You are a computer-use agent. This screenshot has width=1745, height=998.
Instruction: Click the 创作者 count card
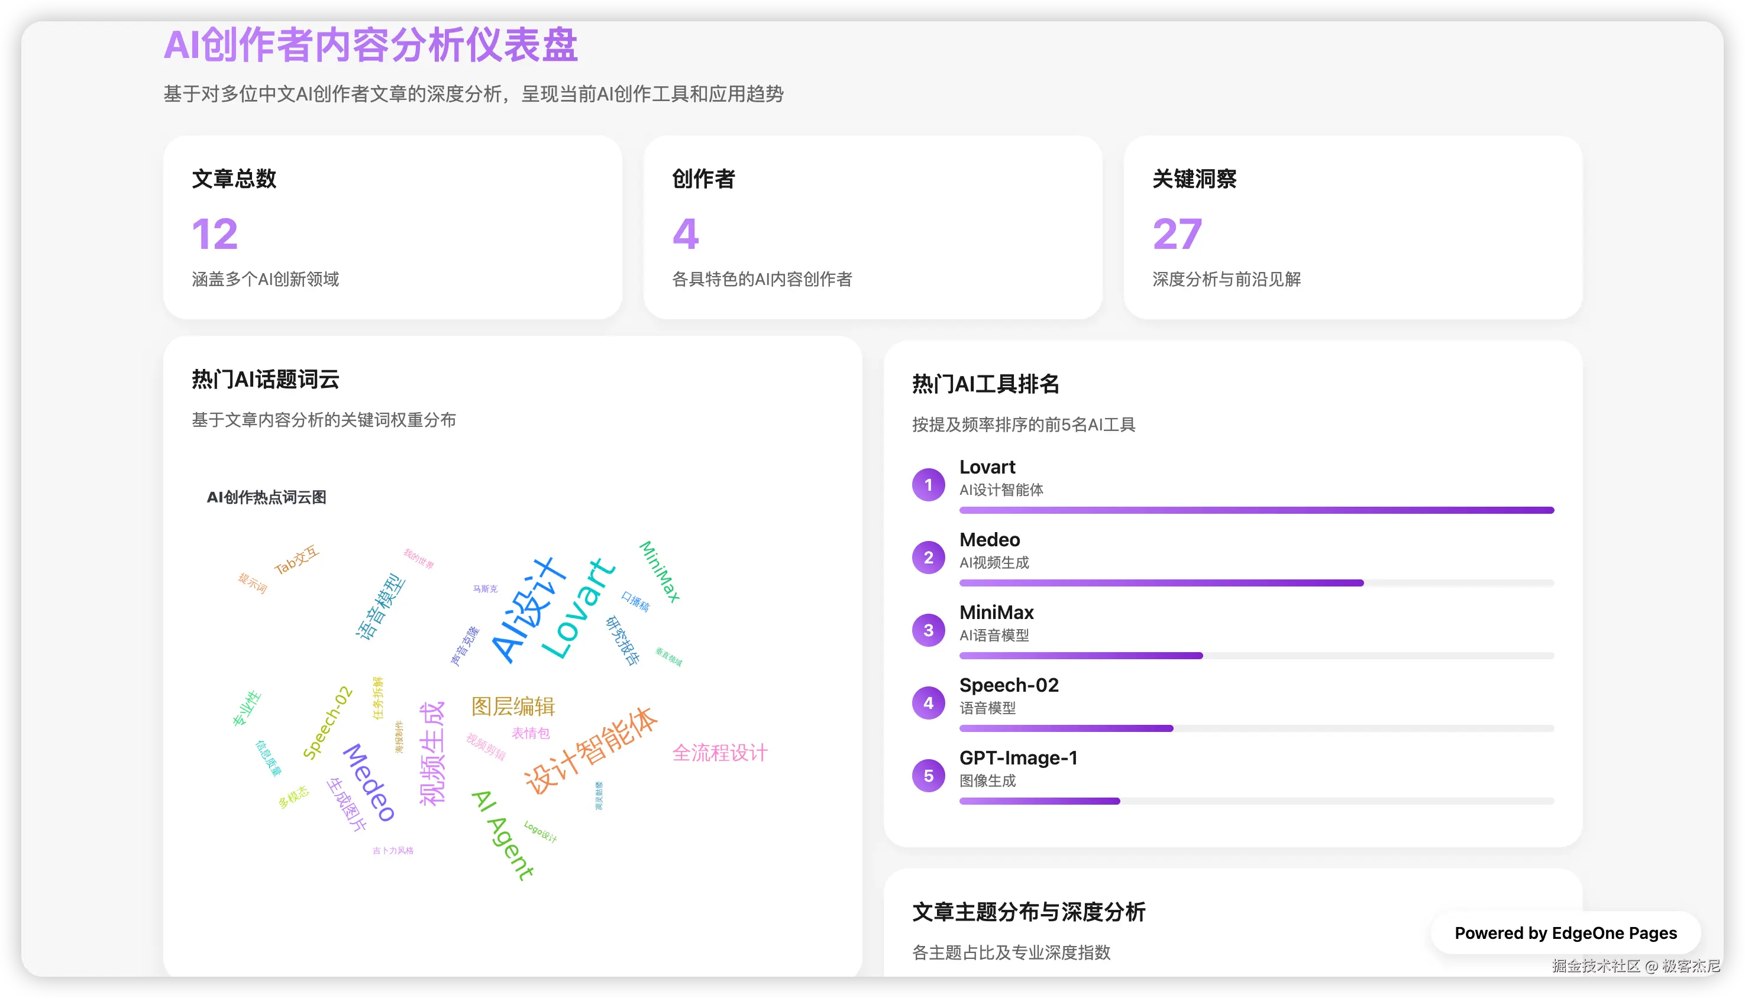pyautogui.click(x=872, y=227)
